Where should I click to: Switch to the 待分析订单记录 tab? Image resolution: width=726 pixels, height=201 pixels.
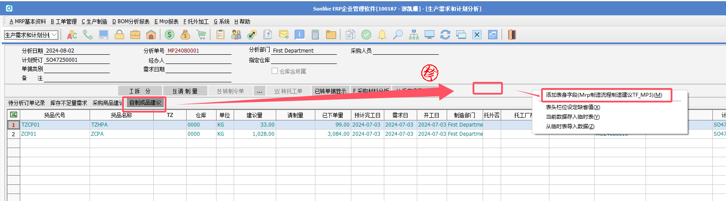[27, 103]
